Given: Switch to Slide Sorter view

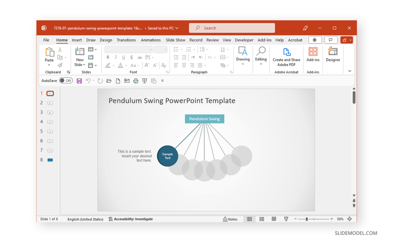Looking at the screenshot, I should coord(262,219).
